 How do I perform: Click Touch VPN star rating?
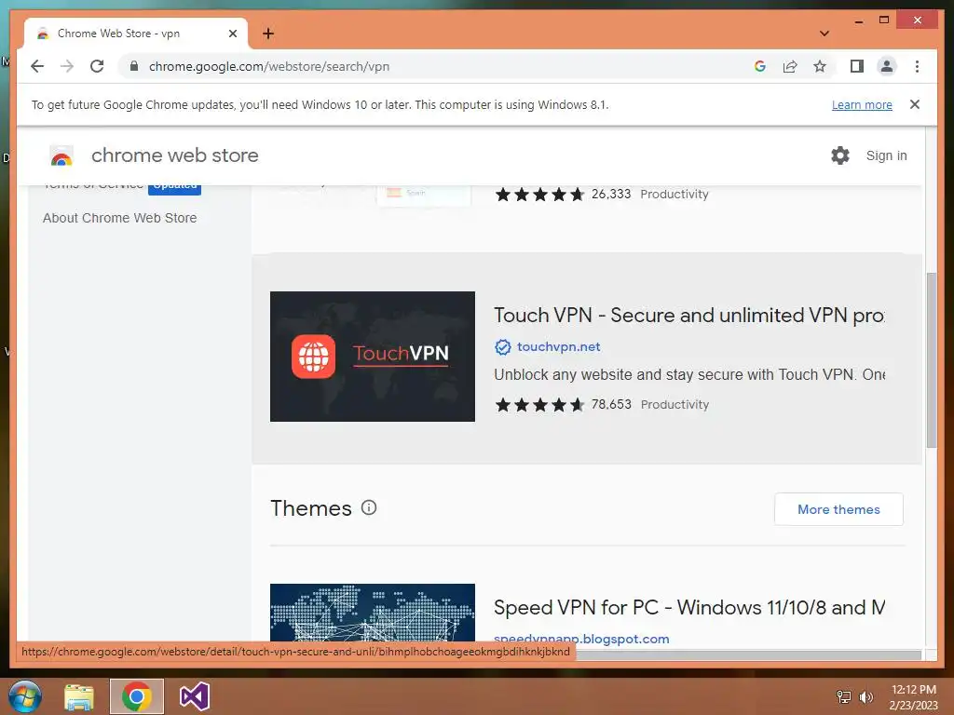(x=539, y=404)
